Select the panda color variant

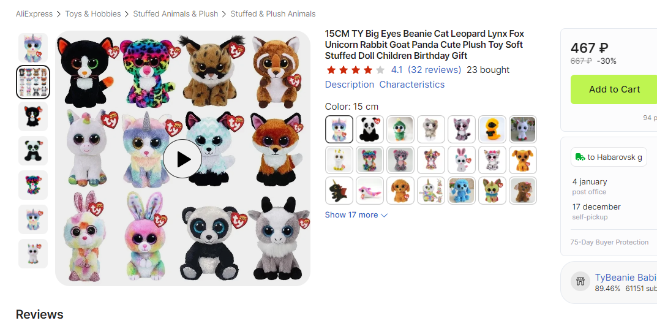(370, 129)
